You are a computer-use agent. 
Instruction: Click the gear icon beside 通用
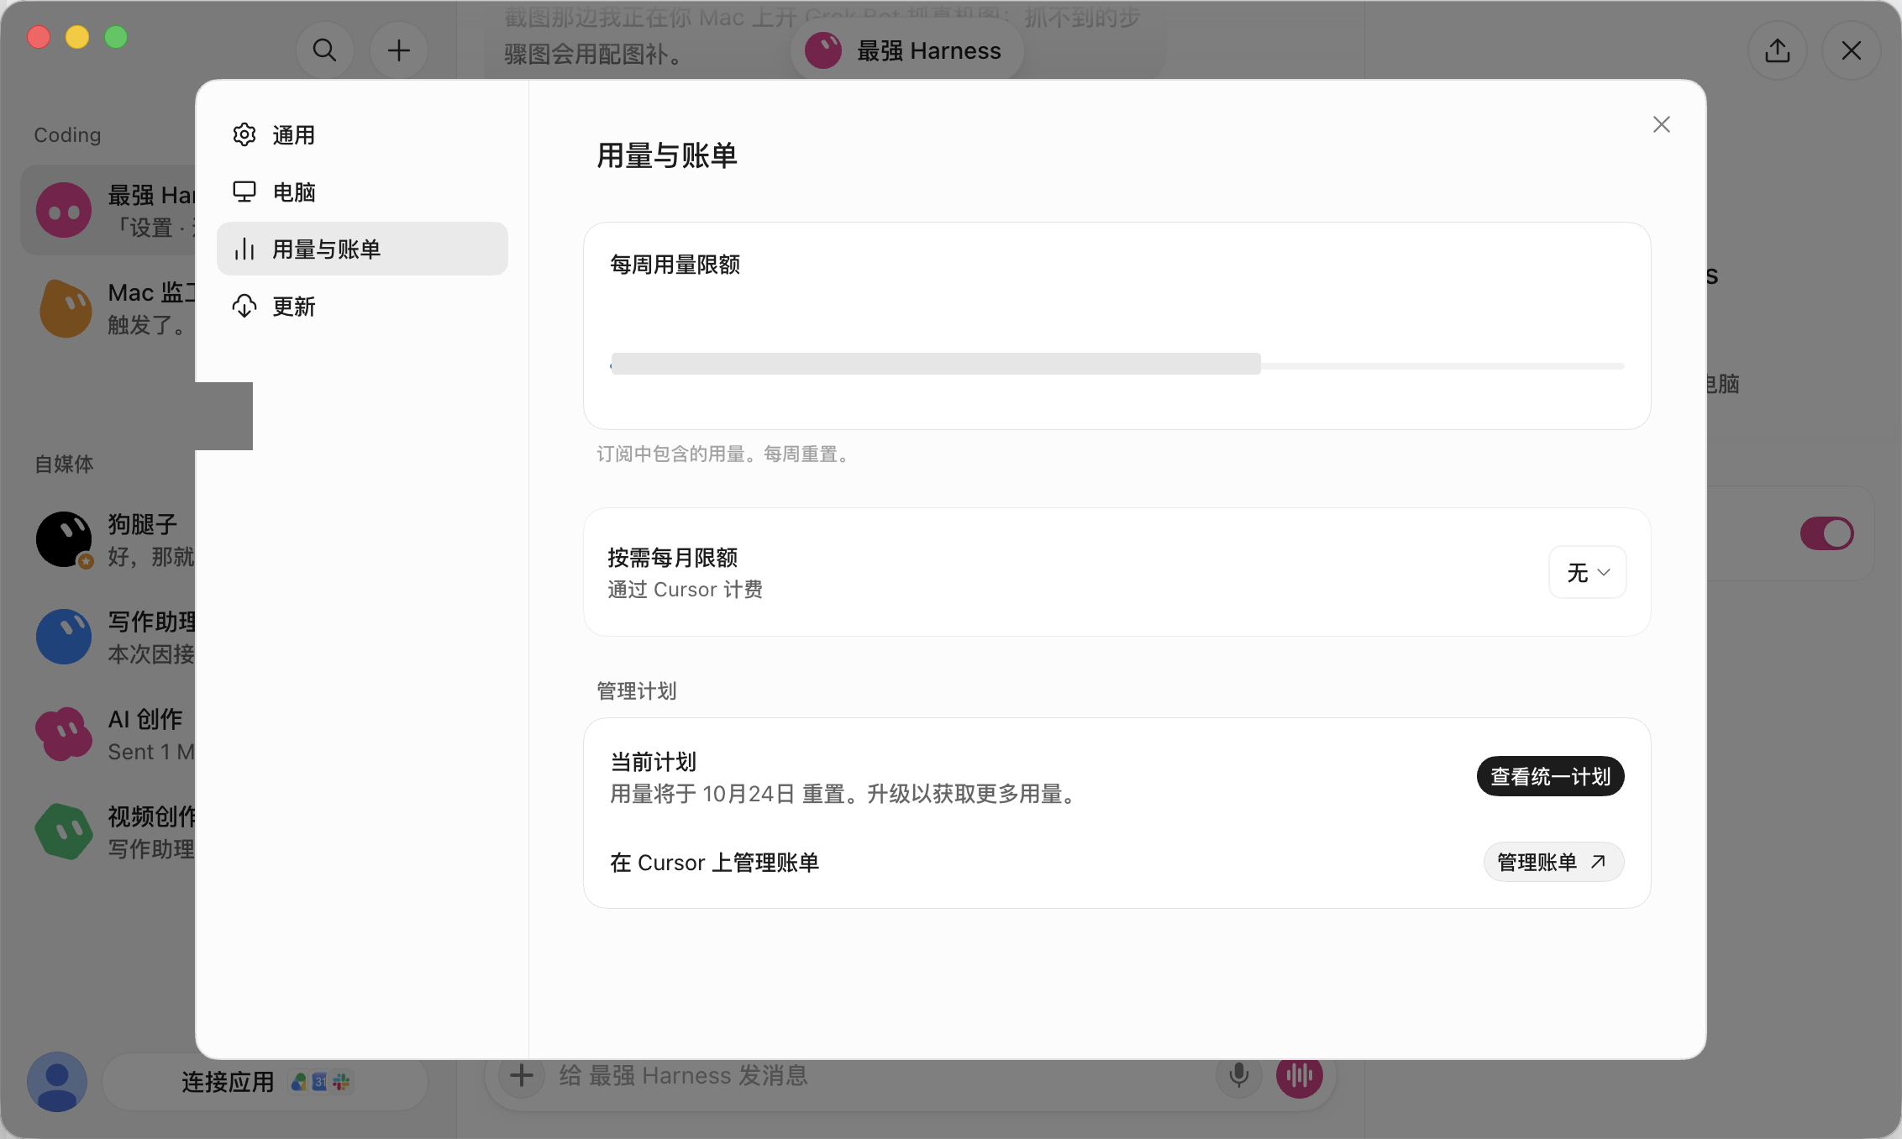[244, 134]
